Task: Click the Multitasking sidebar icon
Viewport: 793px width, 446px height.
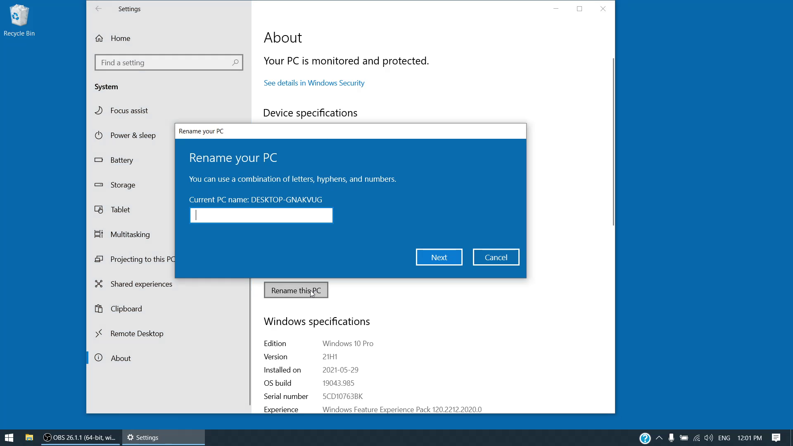Action: pos(99,234)
